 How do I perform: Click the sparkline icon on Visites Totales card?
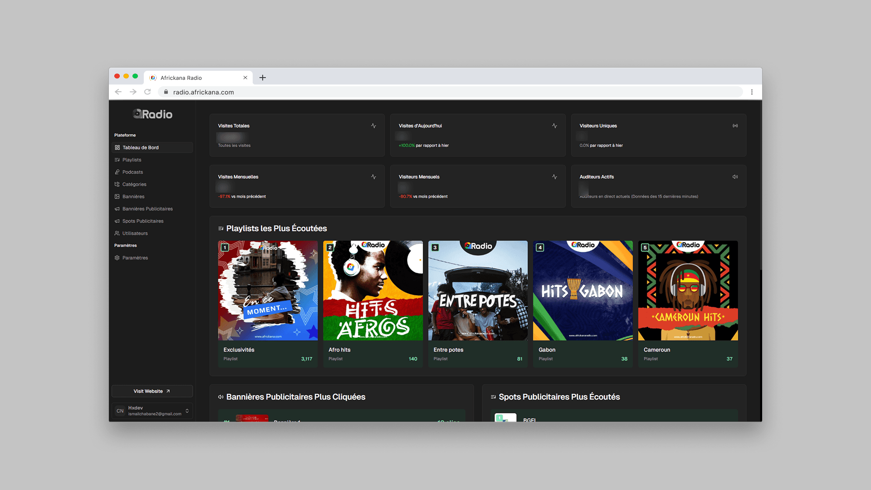(x=373, y=126)
